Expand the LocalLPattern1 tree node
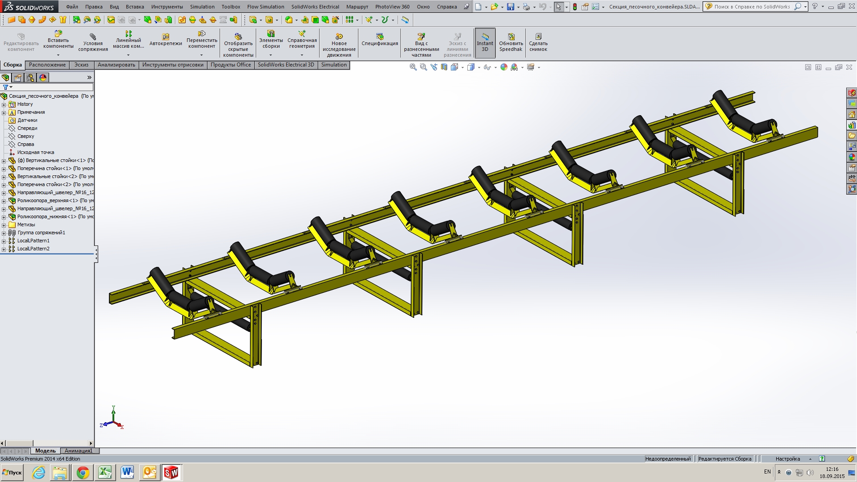 [x=4, y=241]
